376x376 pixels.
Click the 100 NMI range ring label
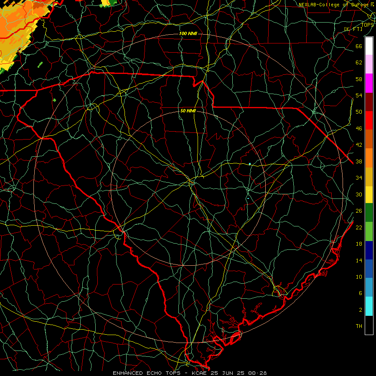188,33
